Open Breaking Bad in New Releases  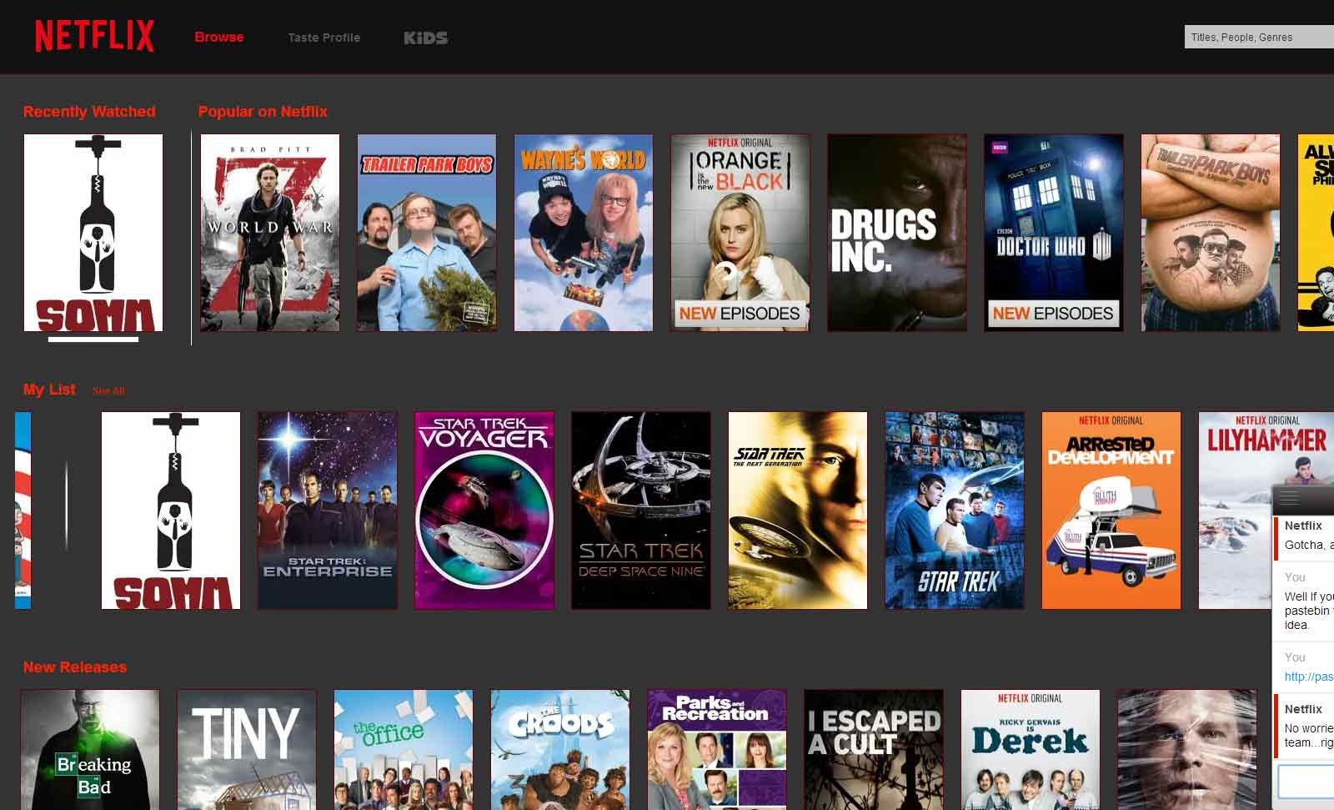(90, 749)
